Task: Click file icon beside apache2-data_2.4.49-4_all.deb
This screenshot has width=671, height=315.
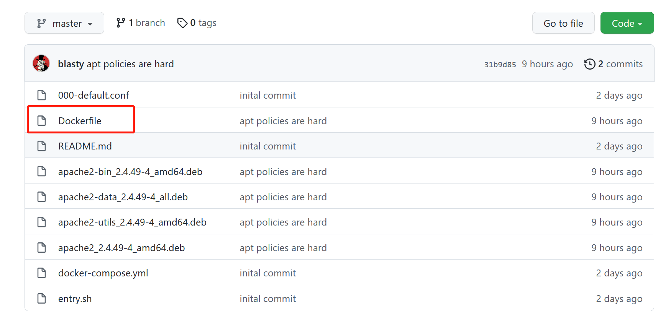Action: [x=42, y=197]
